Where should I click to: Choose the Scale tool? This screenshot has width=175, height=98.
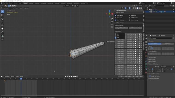2,25
